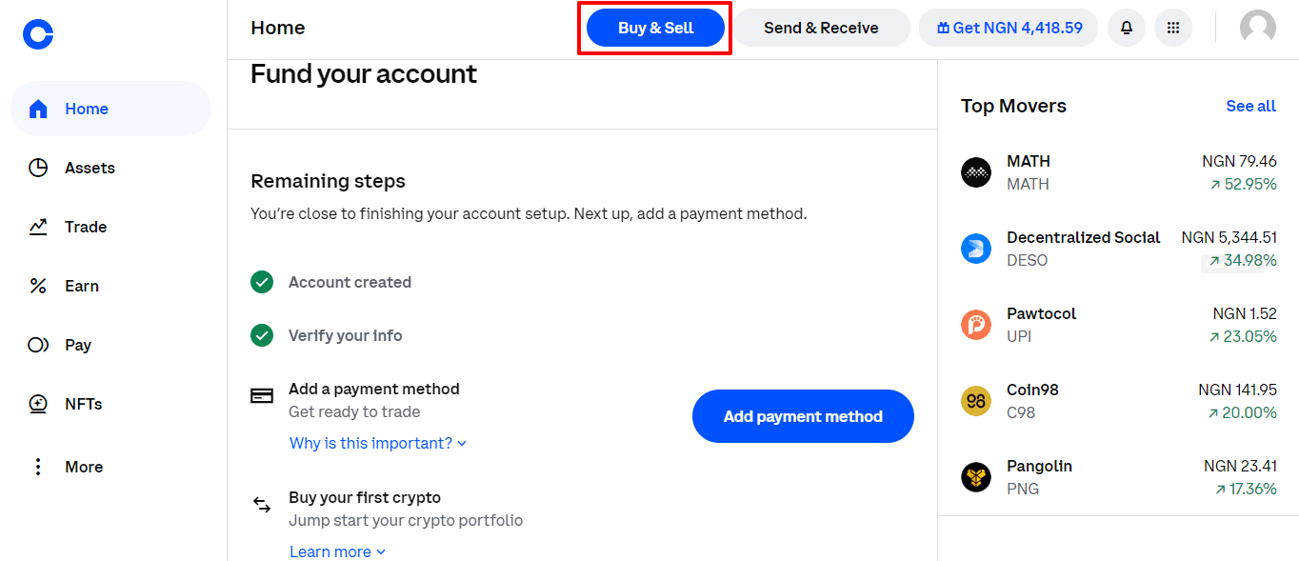Screen dimensions: 1299x561
Task: Expand "Why is this important?"
Action: 377,443
